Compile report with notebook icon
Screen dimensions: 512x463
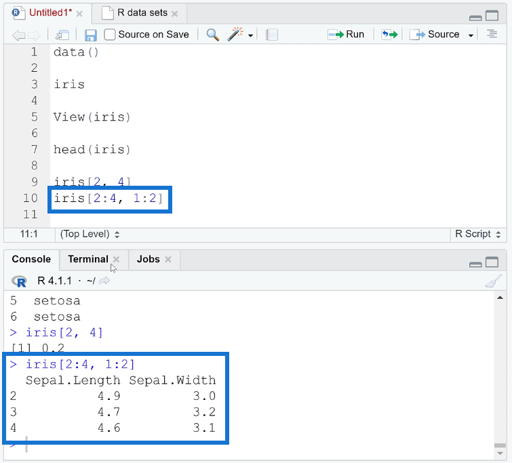pyautogui.click(x=271, y=35)
